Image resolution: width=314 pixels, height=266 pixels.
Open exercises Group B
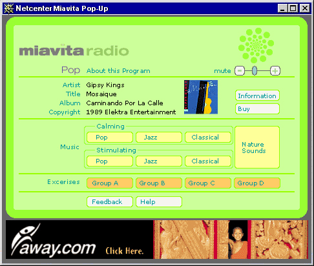coord(159,183)
